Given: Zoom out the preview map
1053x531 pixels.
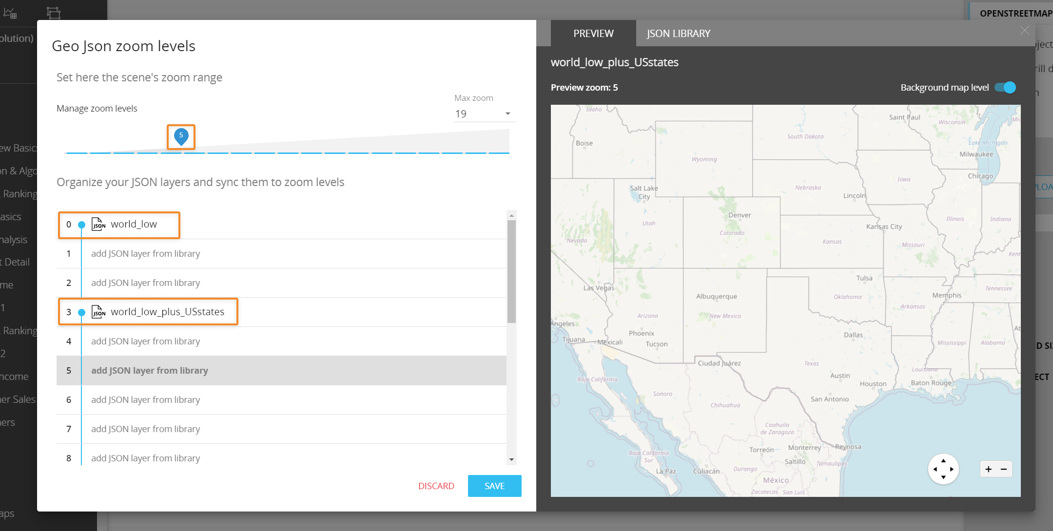Looking at the screenshot, I should (1004, 469).
